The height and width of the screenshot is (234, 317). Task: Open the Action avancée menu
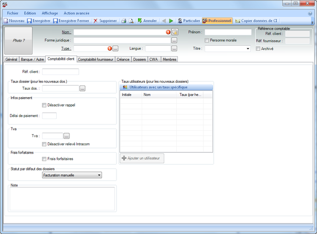(x=77, y=13)
